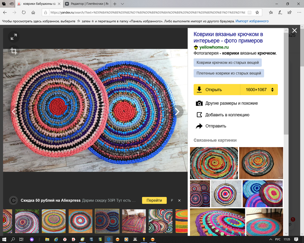304x243 pixels.
Task: Open the tab list dropdown chevron
Action: coord(122,4)
